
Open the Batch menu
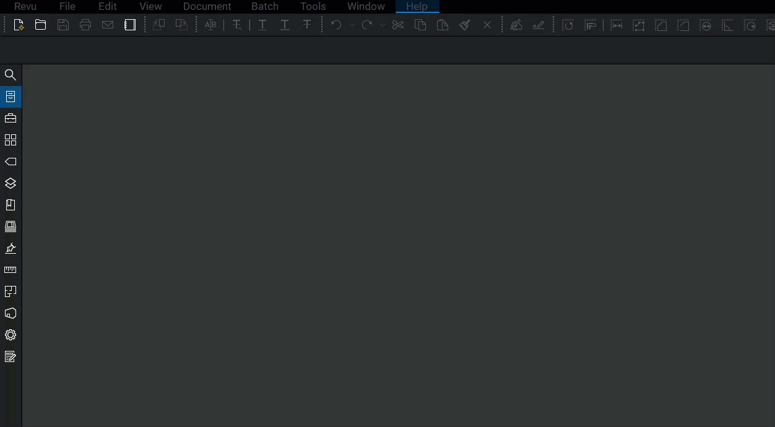pos(265,6)
